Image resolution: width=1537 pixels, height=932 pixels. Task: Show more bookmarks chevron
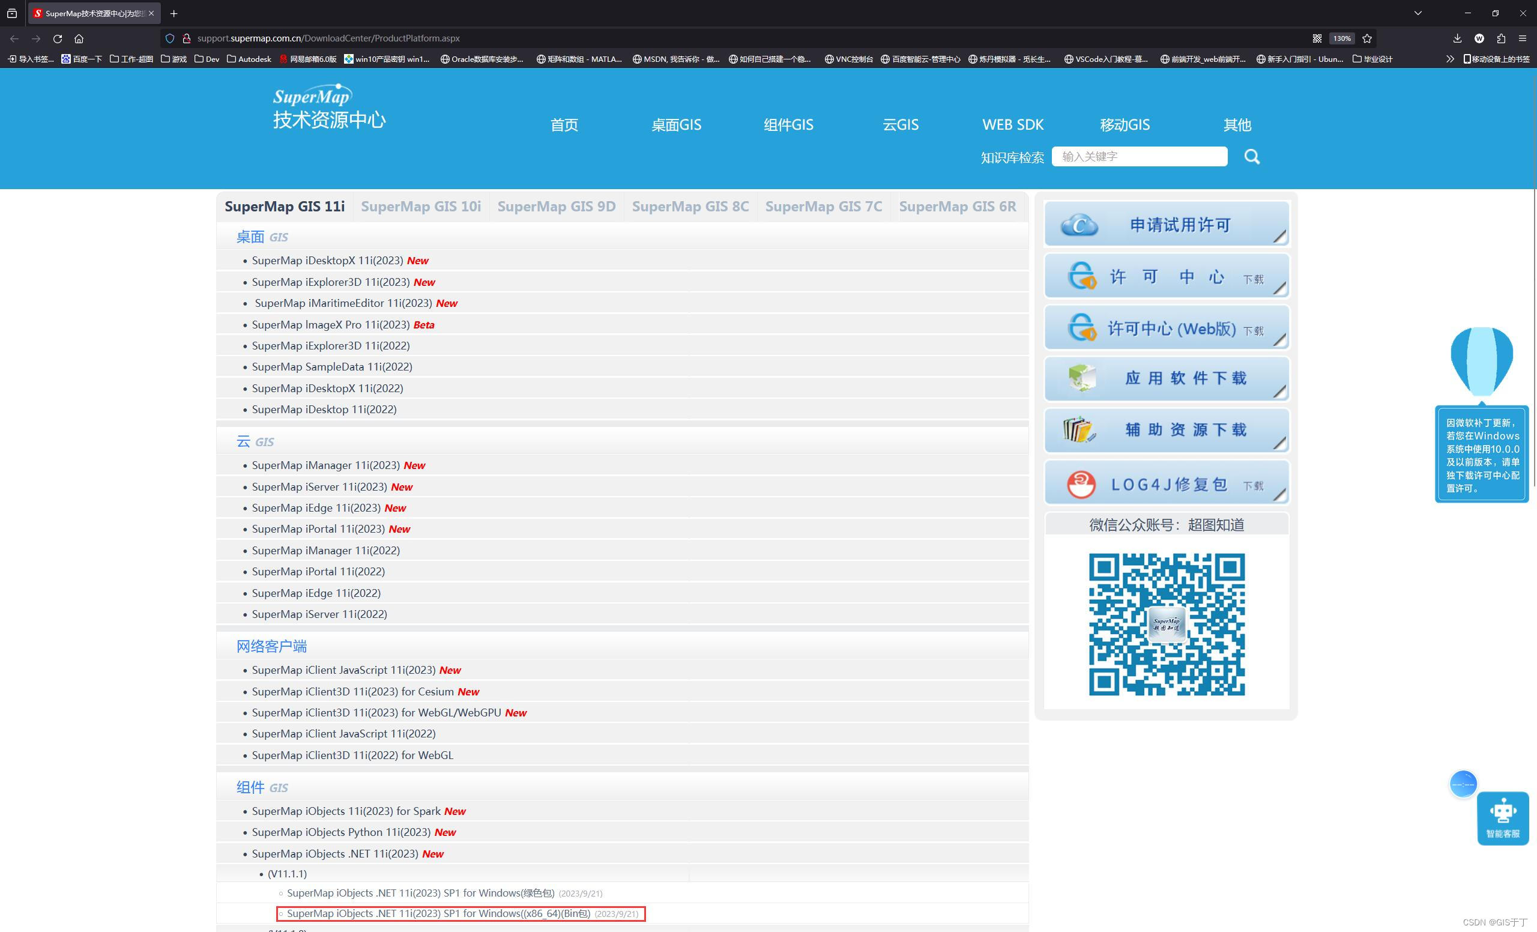coord(1450,59)
